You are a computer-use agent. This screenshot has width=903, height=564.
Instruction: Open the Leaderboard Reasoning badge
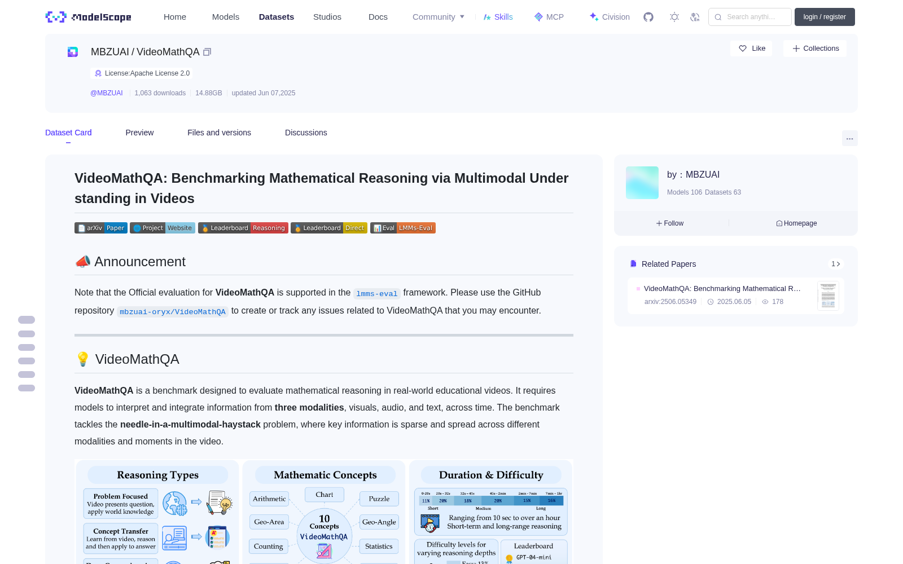tap(243, 228)
